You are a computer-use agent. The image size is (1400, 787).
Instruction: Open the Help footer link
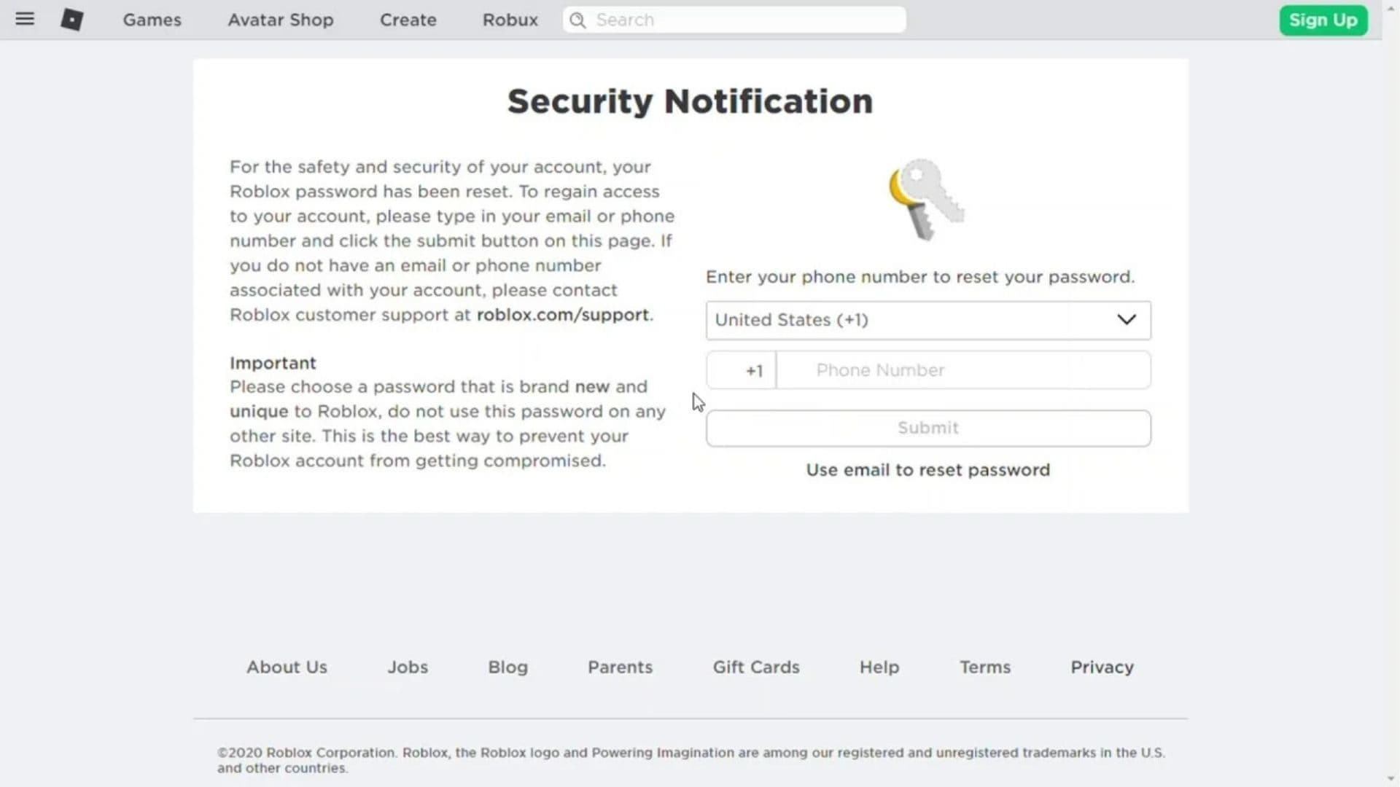(x=879, y=667)
